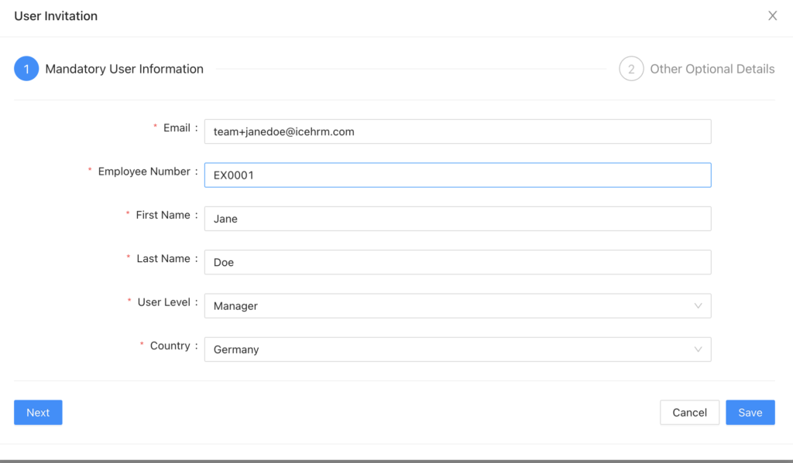793x463 pixels.
Task: Click the Email field label
Action: pyautogui.click(x=177, y=128)
